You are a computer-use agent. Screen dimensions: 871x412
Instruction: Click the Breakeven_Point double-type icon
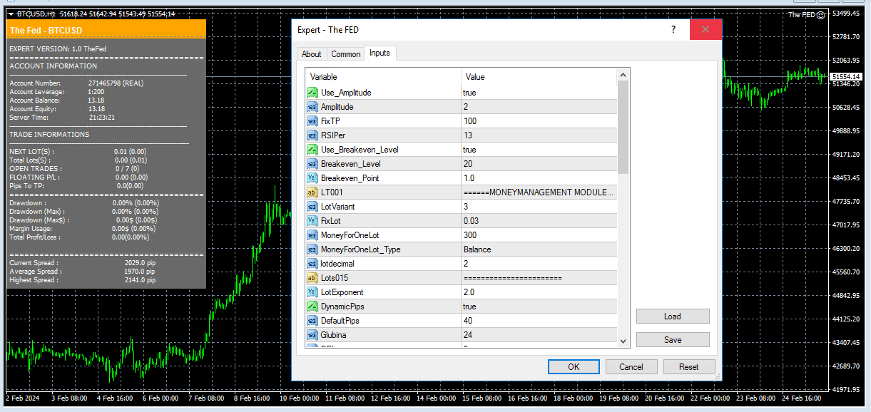click(312, 178)
